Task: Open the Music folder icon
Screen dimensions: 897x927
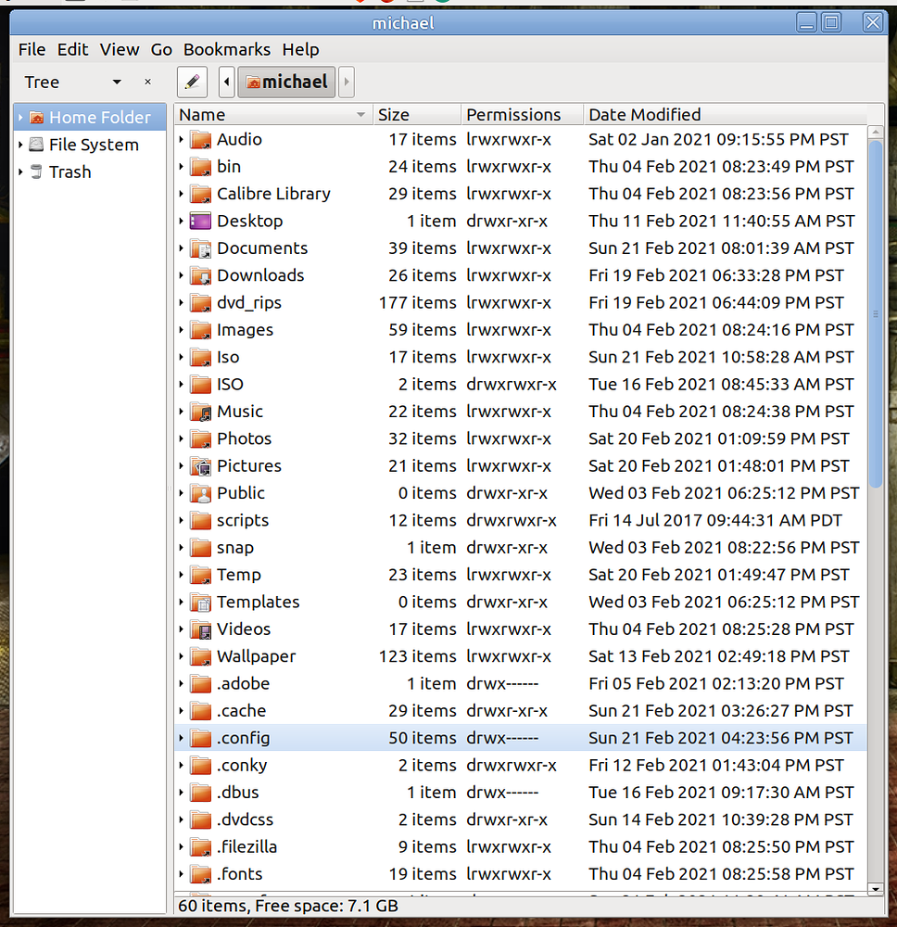Action: pyautogui.click(x=200, y=411)
